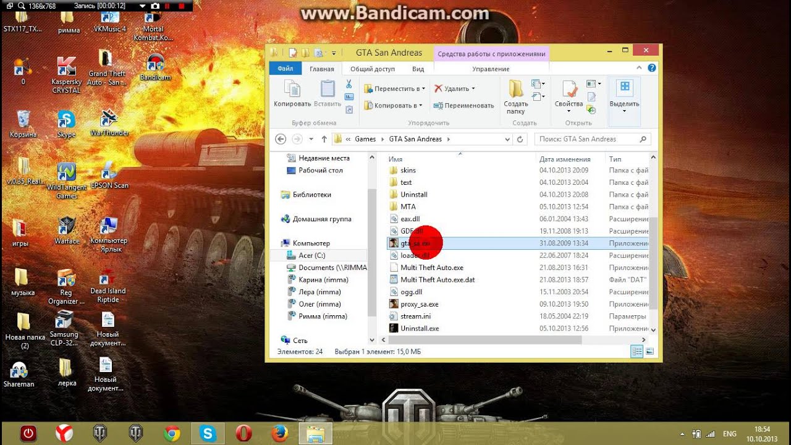Switch to the Главная tab
This screenshot has height=445, width=791.
[322, 69]
